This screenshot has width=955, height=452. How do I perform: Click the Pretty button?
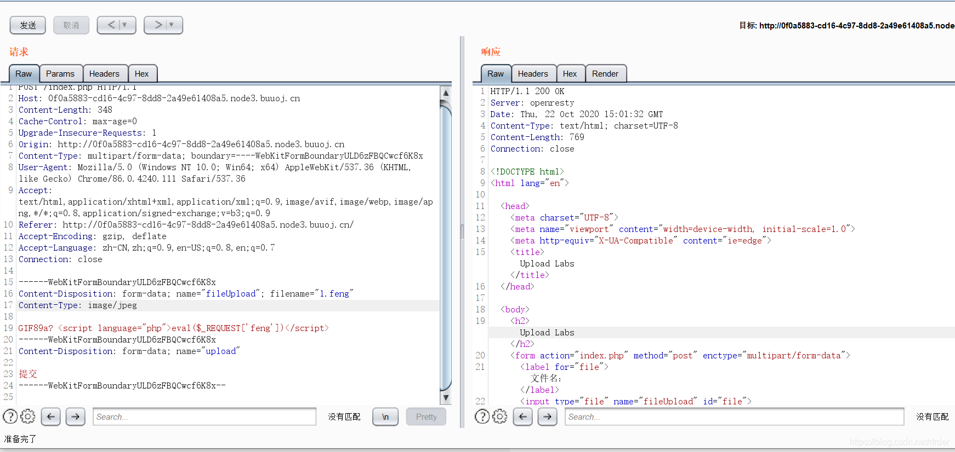pos(427,417)
